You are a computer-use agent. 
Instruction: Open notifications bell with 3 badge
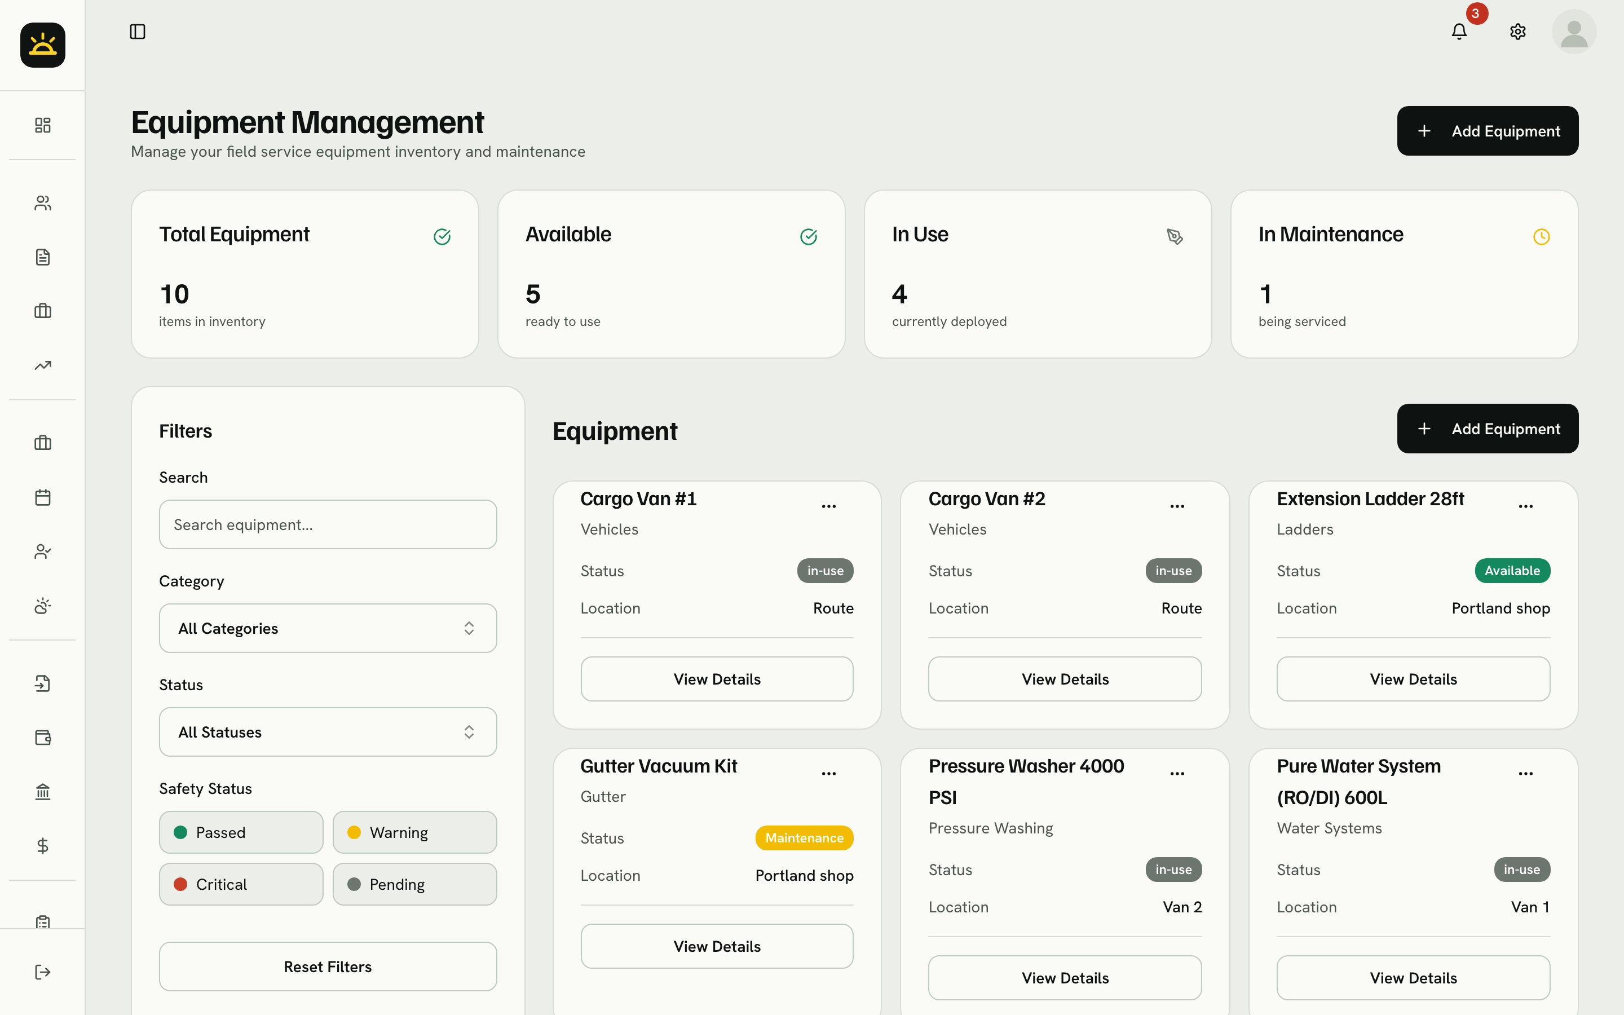click(1459, 32)
